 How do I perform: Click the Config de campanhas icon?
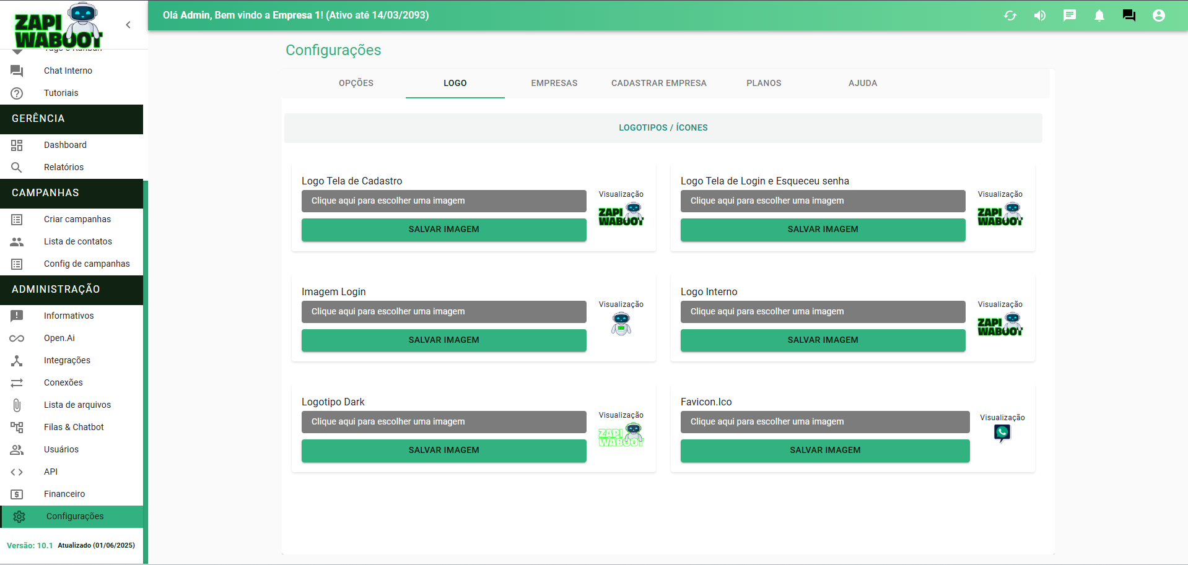17,264
